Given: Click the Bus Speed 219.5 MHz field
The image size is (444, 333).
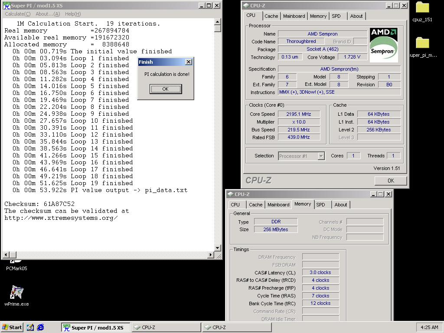Looking at the screenshot, I should coord(299,130).
